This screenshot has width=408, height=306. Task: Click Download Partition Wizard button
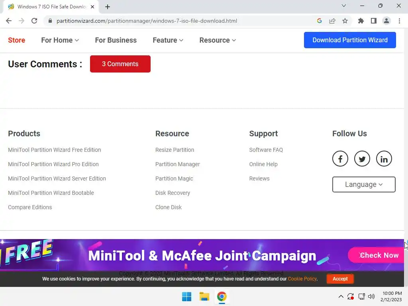350,40
